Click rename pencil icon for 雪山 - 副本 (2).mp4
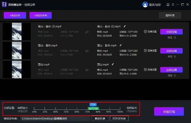The height and width of the screenshot is (123, 191). [x=125, y=26]
